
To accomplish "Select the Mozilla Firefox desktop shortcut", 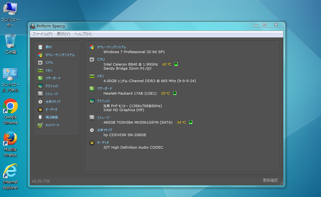I will click(10, 145).
